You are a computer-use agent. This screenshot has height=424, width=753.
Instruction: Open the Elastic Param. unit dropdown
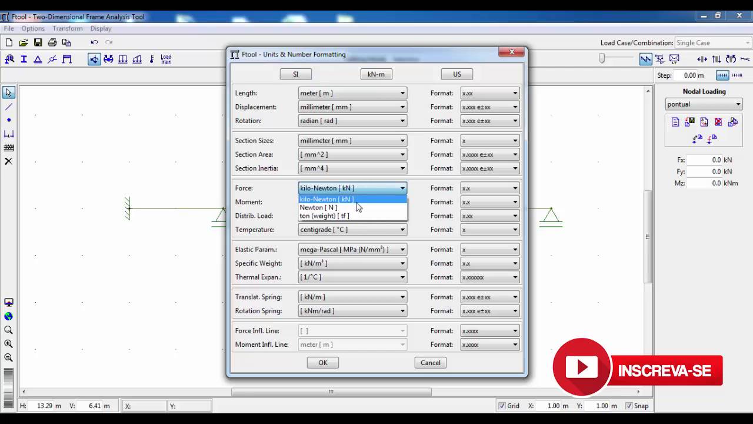[352, 250]
